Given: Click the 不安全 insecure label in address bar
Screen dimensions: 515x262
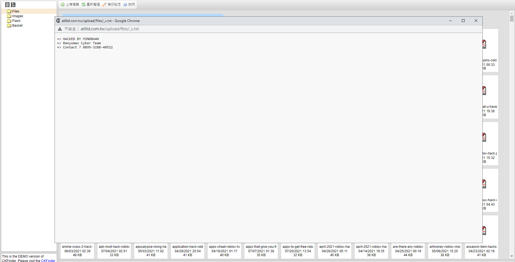Looking at the screenshot, I should tap(70, 29).
